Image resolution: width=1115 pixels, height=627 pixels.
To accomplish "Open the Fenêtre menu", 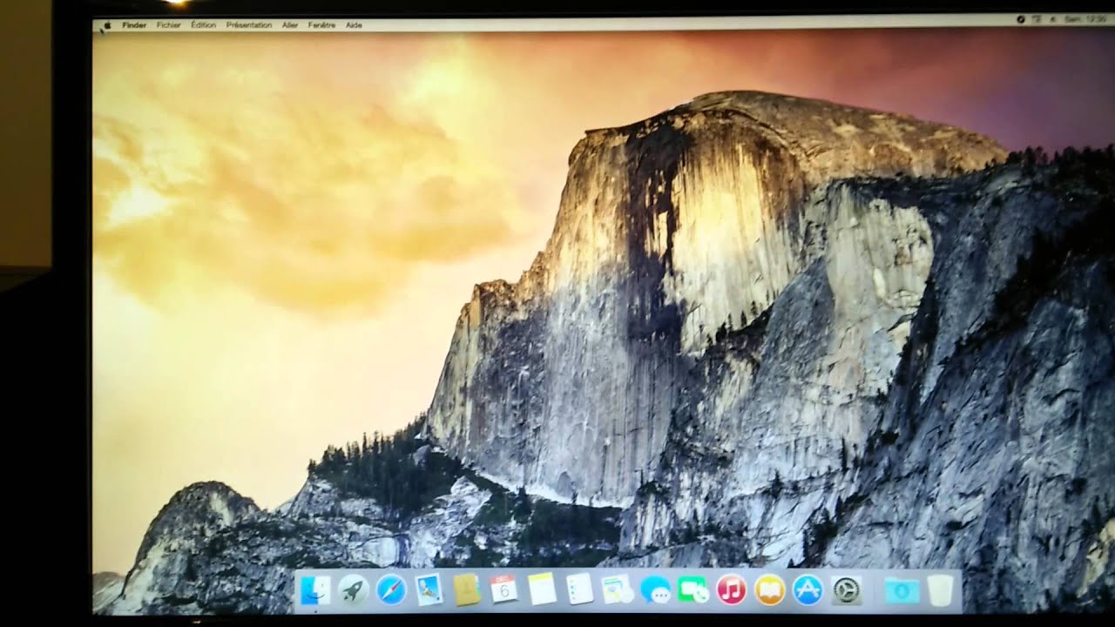I will click(x=322, y=25).
